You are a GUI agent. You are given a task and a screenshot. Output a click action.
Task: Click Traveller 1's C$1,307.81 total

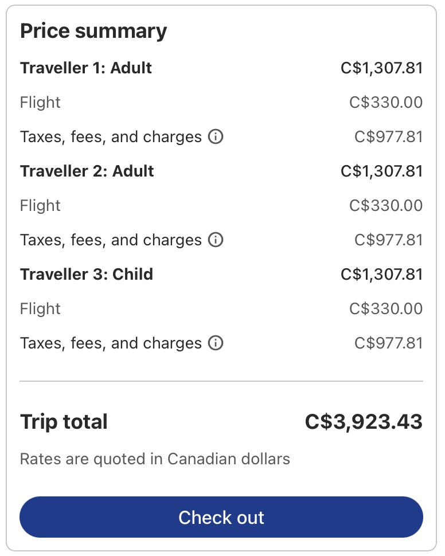pos(381,68)
